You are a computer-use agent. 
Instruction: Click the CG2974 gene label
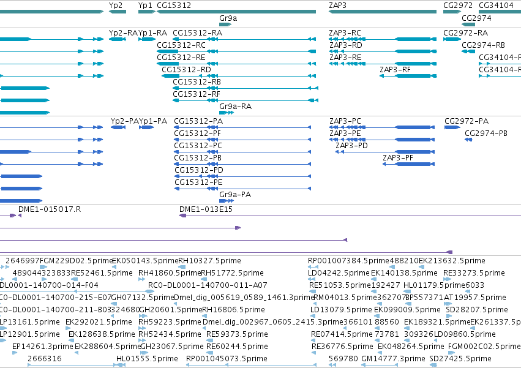coord(476,18)
